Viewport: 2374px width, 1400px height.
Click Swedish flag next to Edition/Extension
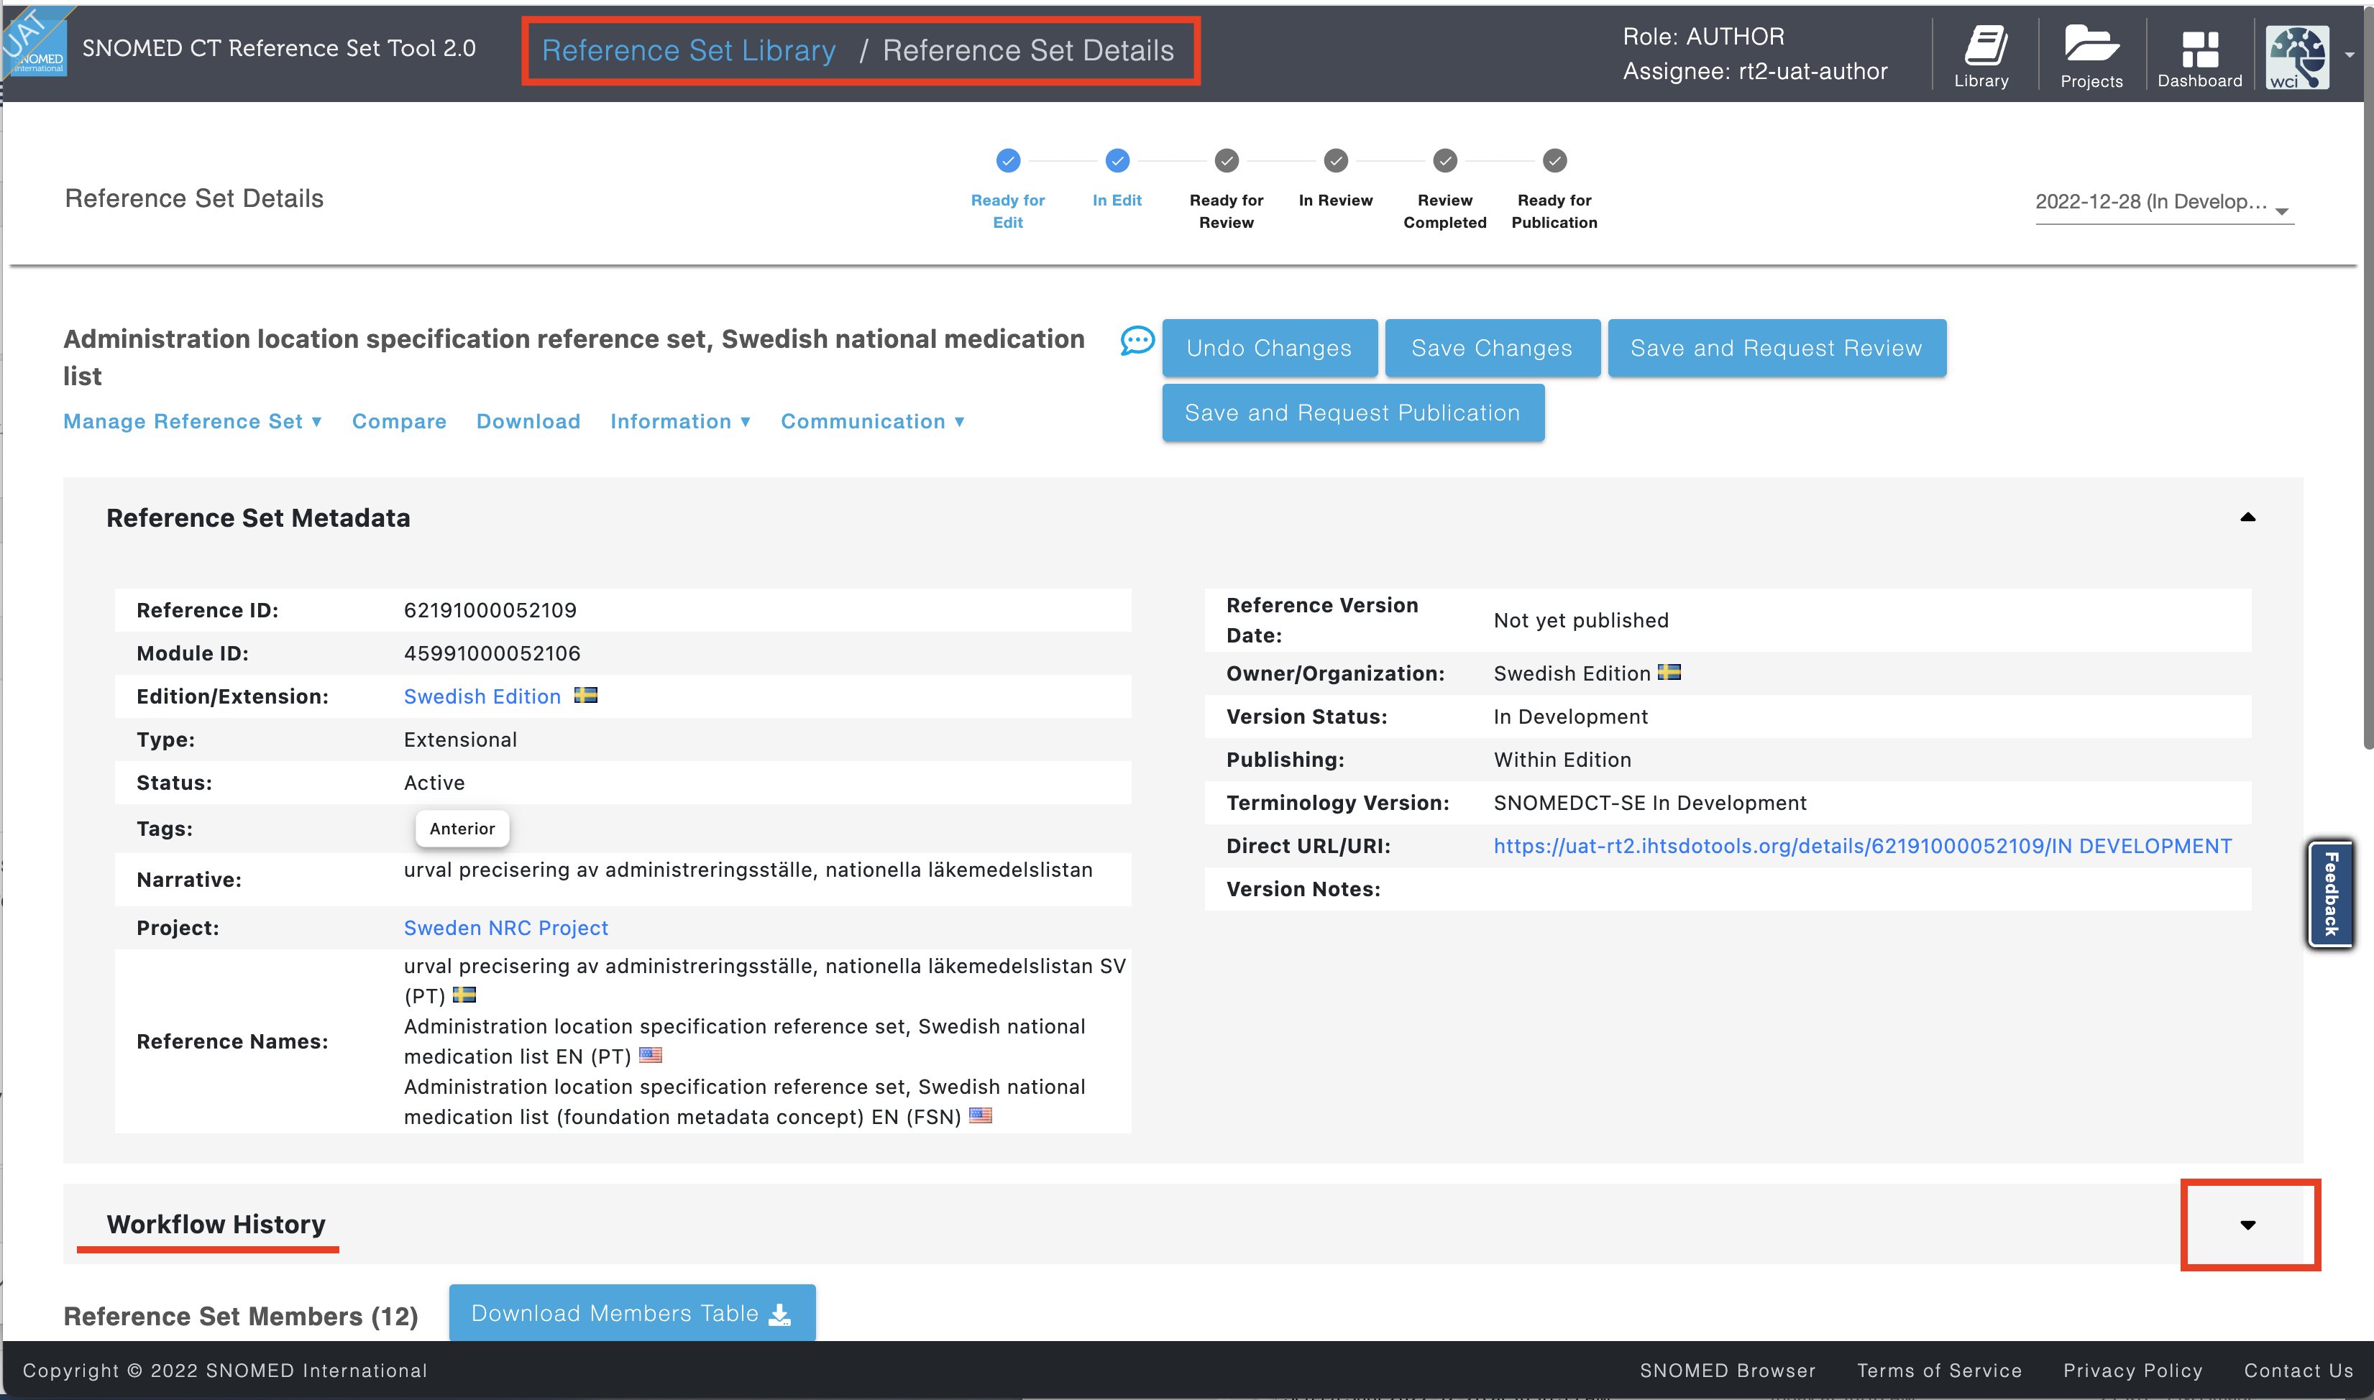[586, 695]
